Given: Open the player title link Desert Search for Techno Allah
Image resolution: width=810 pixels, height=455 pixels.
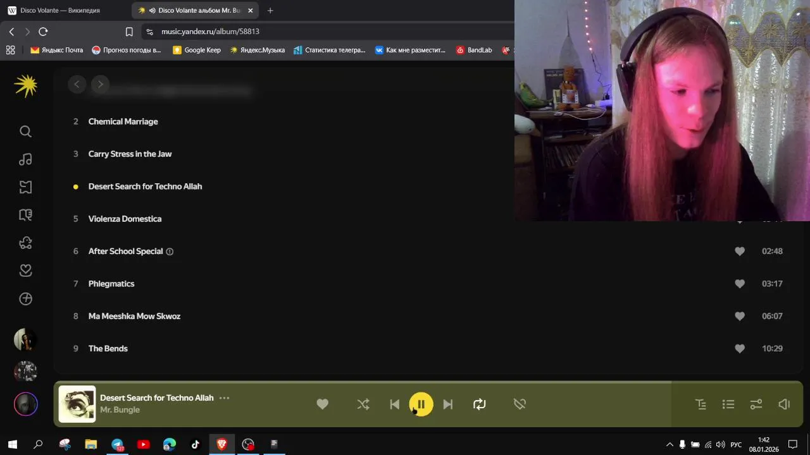Looking at the screenshot, I should (156, 398).
